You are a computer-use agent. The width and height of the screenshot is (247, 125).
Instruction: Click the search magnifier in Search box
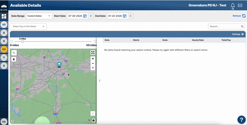242,27
